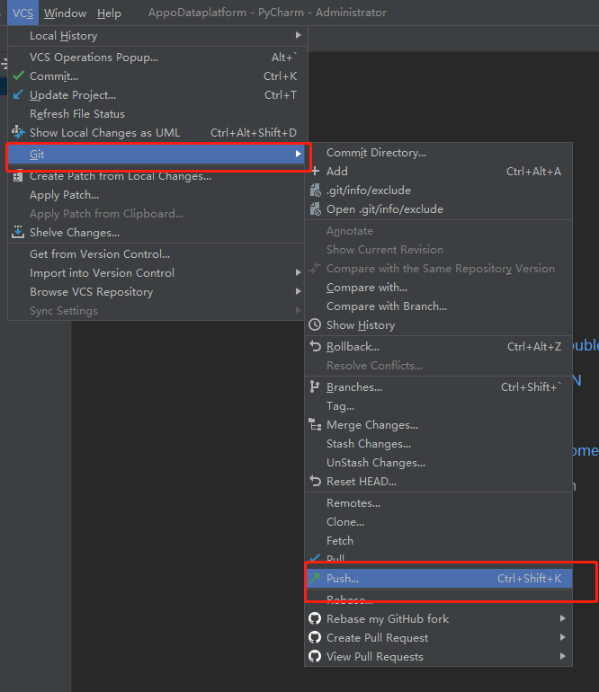Select VCS Operations Popup entry
This screenshot has height=692, width=599.
[157, 58]
